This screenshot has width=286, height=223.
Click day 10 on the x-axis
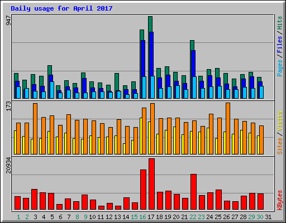(x=92, y=217)
